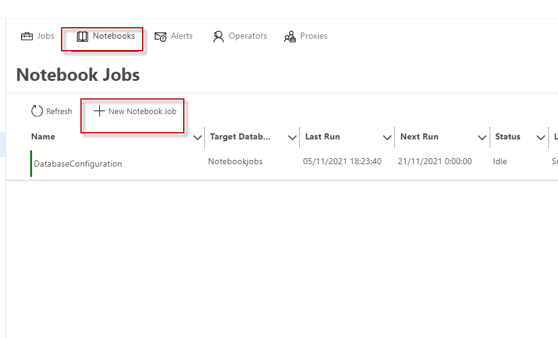This screenshot has width=558, height=338.
Task: Click the Notebookjobs target database cell
Action: pyautogui.click(x=235, y=162)
